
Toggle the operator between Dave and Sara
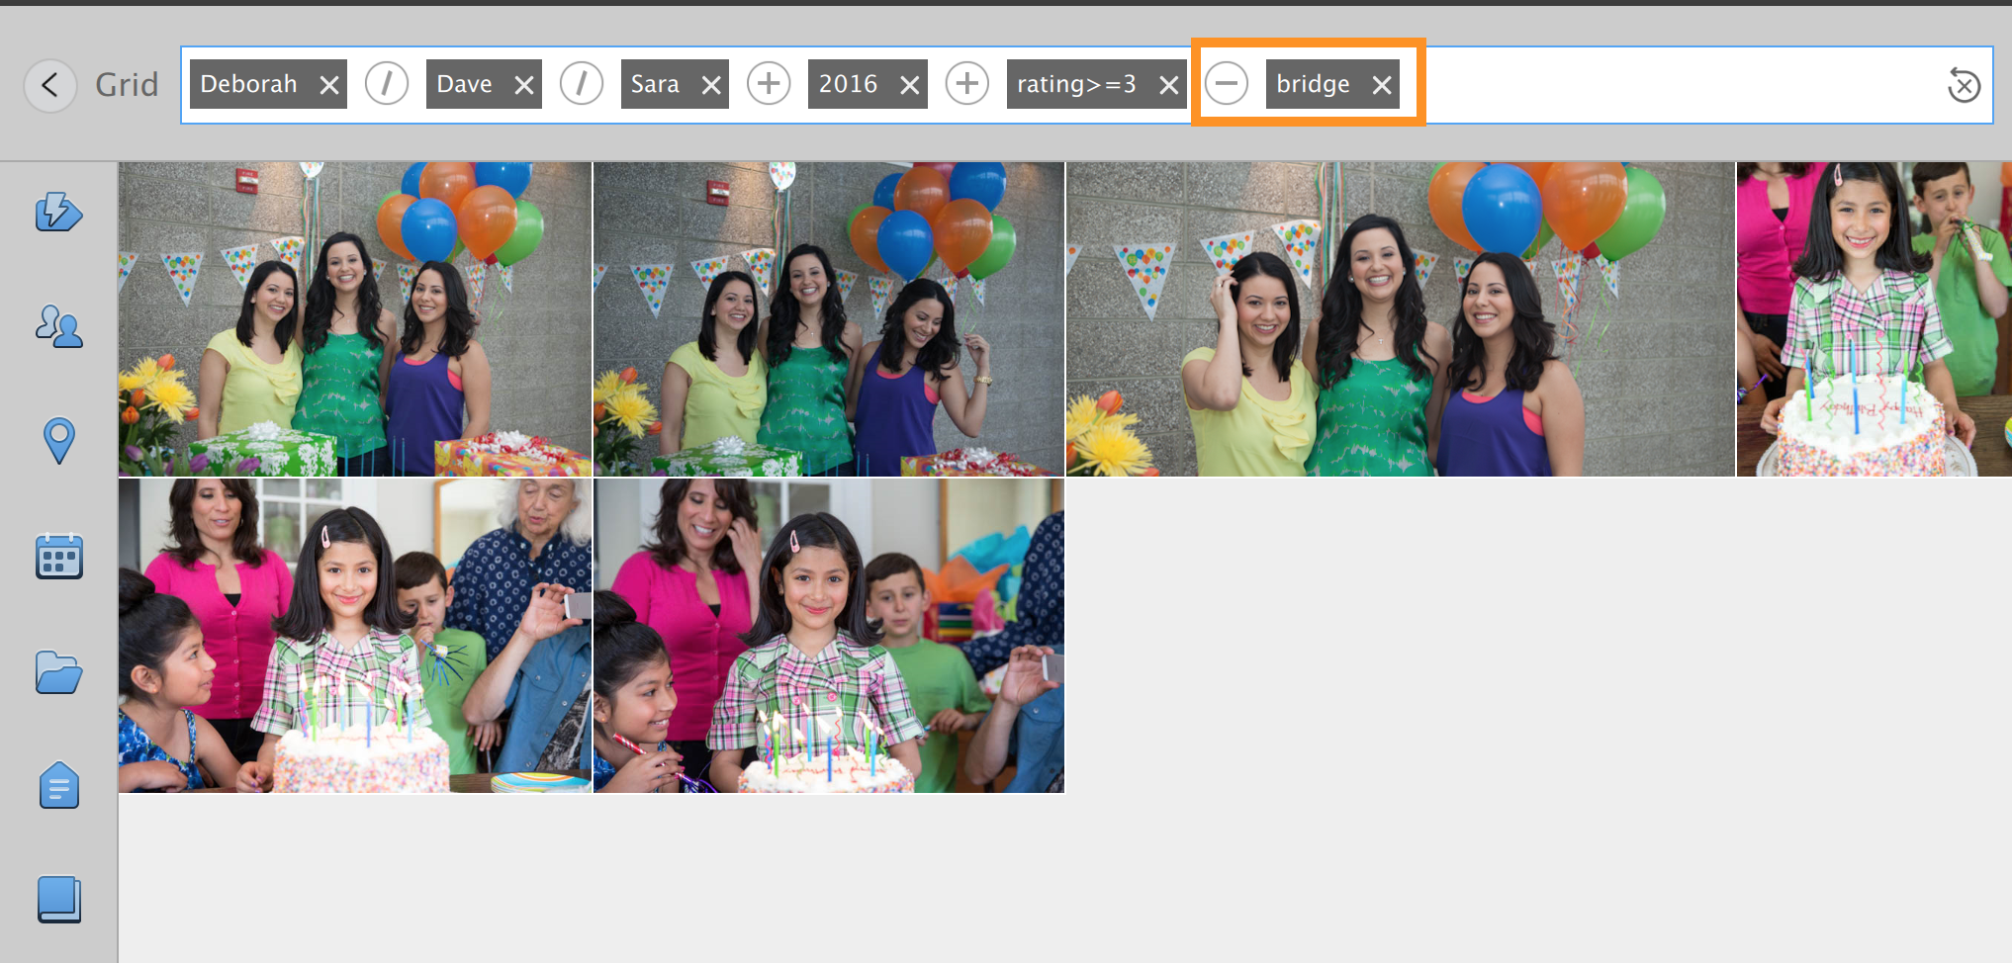point(582,84)
